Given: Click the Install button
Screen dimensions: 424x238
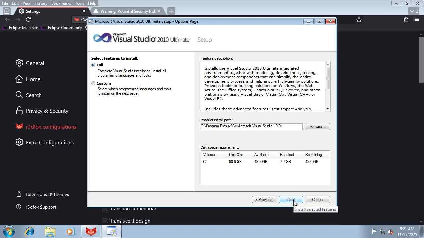Looking at the screenshot, I should 291,200.
